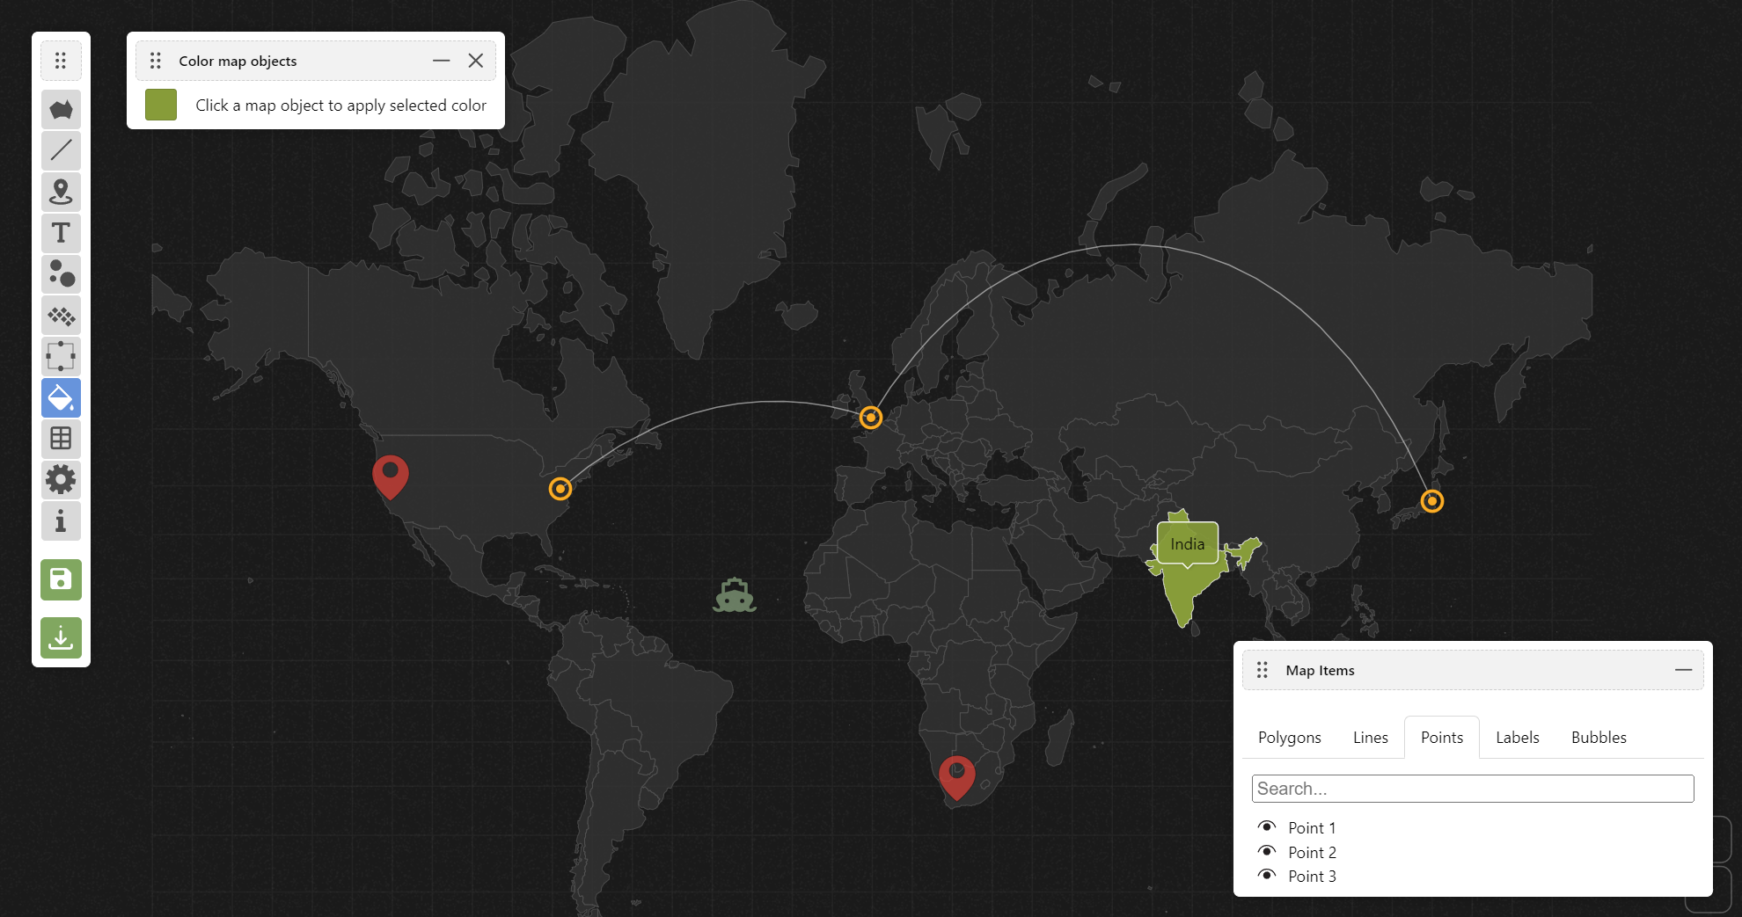Toggle visibility of Point 2
This screenshot has height=917, width=1742.
pos(1267,850)
